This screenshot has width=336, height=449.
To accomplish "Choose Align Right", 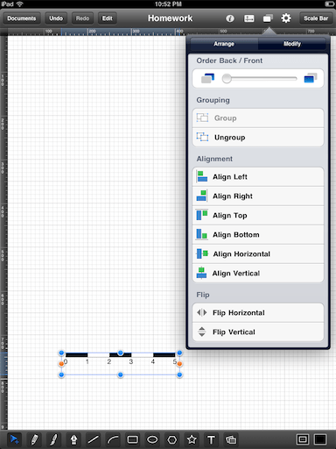I will point(258,196).
